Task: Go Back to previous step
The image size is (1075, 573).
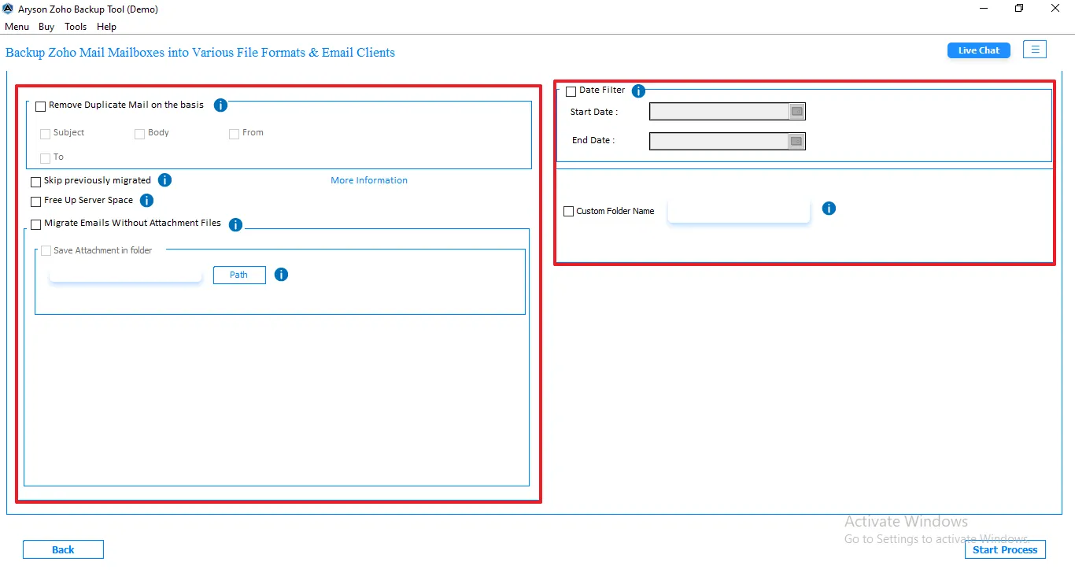Action: tap(63, 549)
